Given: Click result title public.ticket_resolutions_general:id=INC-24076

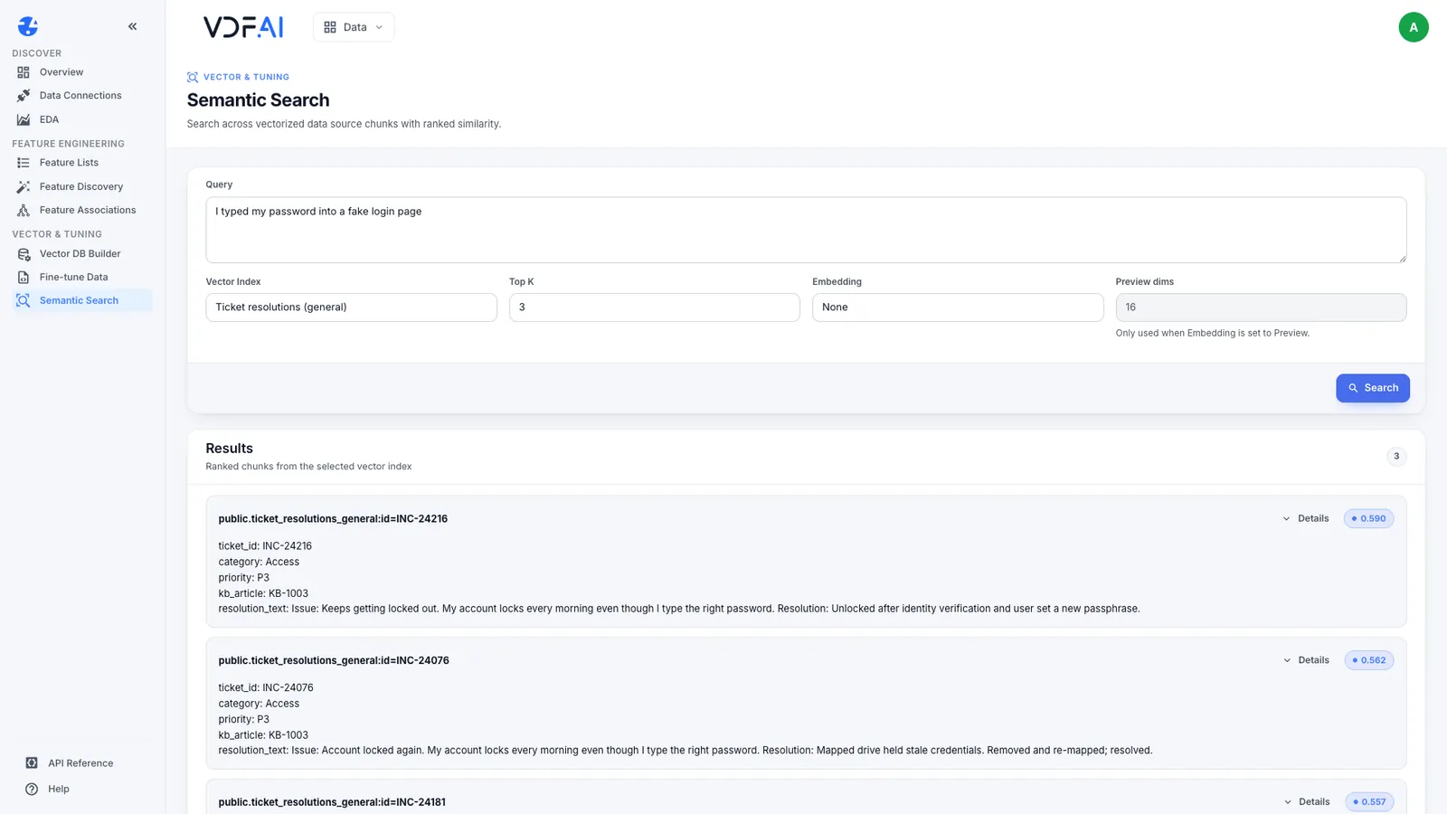Looking at the screenshot, I should 334,660.
